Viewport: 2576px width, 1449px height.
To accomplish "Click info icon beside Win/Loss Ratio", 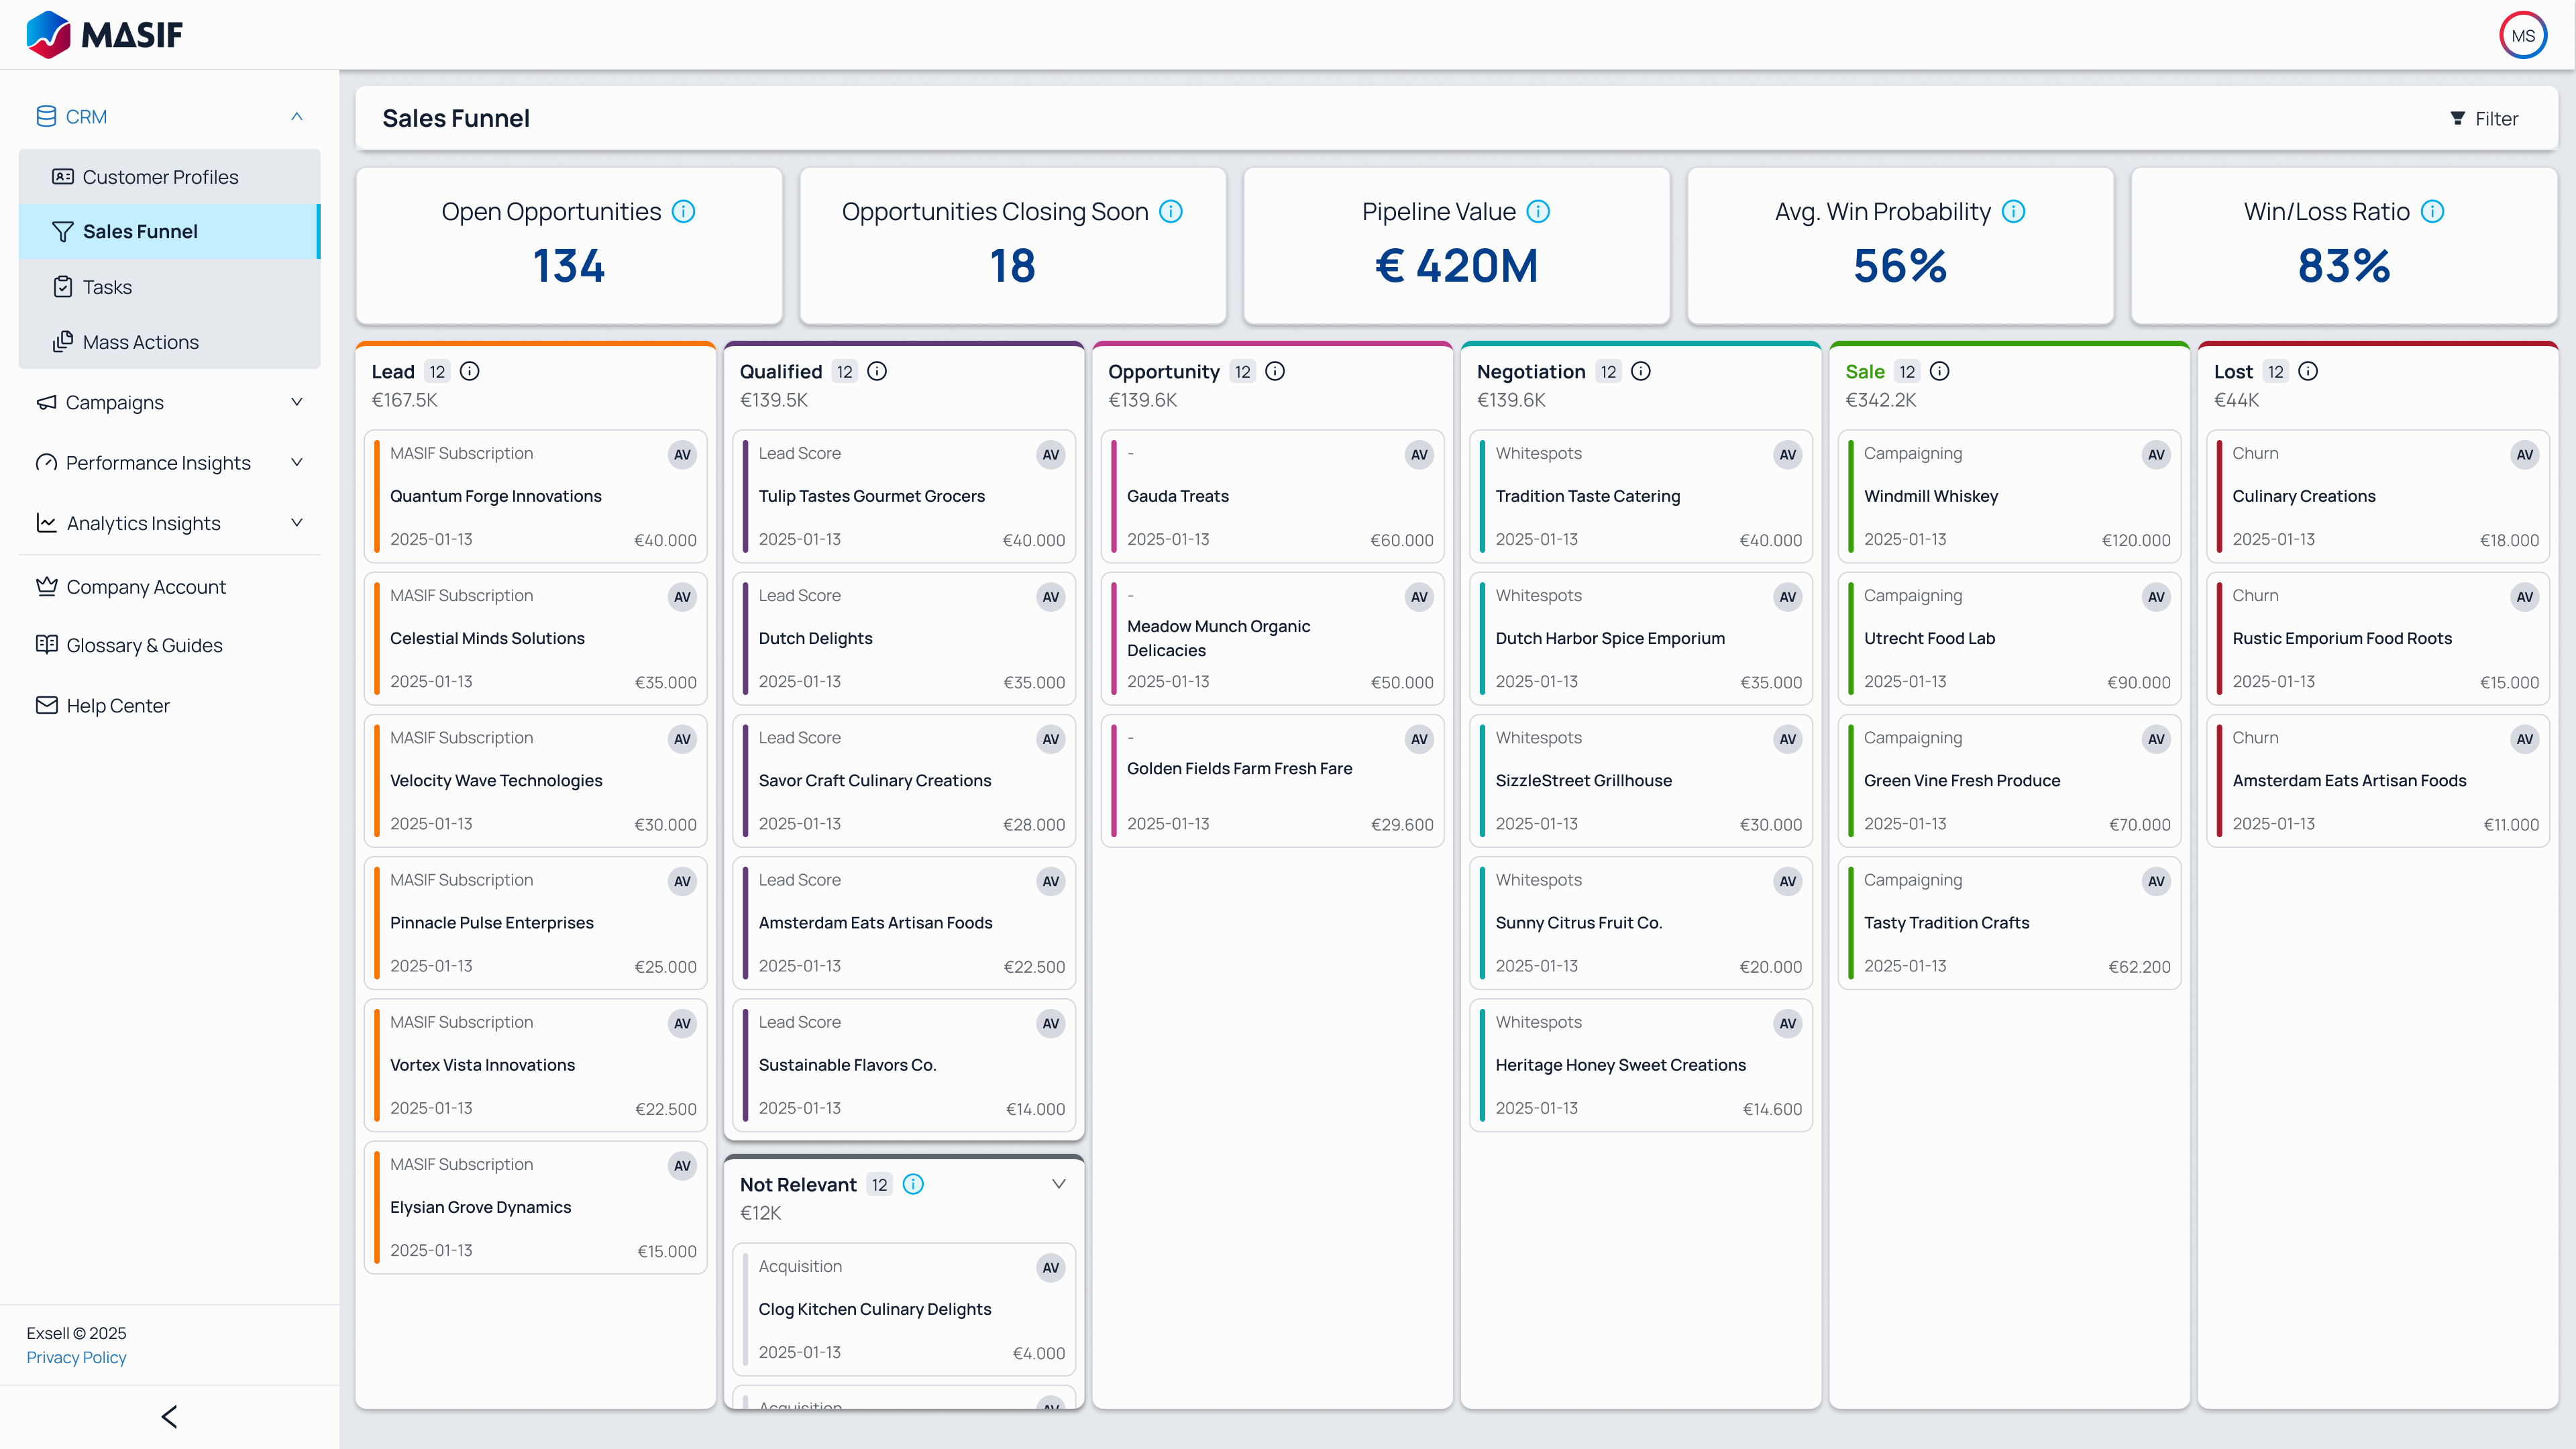I will [2432, 212].
